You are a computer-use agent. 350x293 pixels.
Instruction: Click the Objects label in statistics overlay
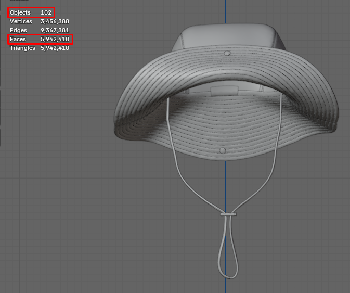click(x=20, y=12)
